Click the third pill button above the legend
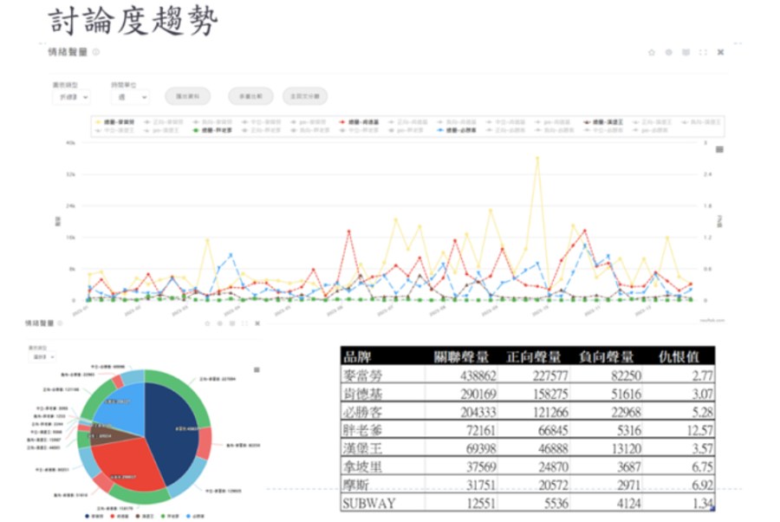The image size is (780, 522). point(305,96)
